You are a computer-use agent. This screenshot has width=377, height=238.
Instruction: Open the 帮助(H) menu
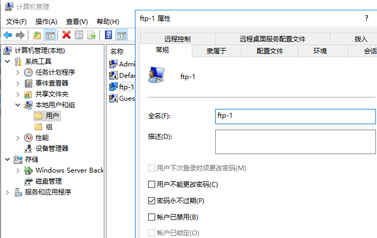tap(108, 22)
